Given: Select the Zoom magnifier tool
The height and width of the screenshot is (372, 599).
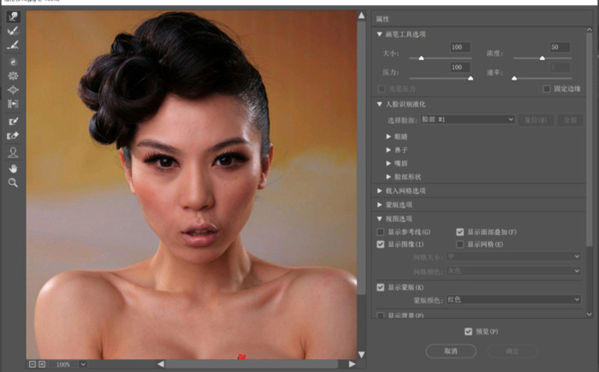Looking at the screenshot, I should pos(13,182).
